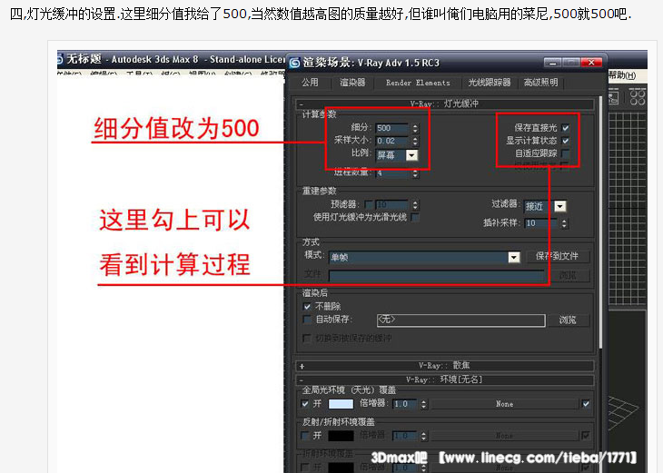
Task: Enable the 自适应跟踪 checkbox
Action: (565, 153)
